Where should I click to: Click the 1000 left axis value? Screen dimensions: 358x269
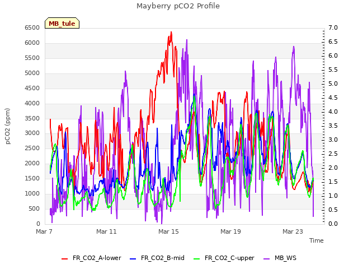pyautogui.click(x=32, y=194)
